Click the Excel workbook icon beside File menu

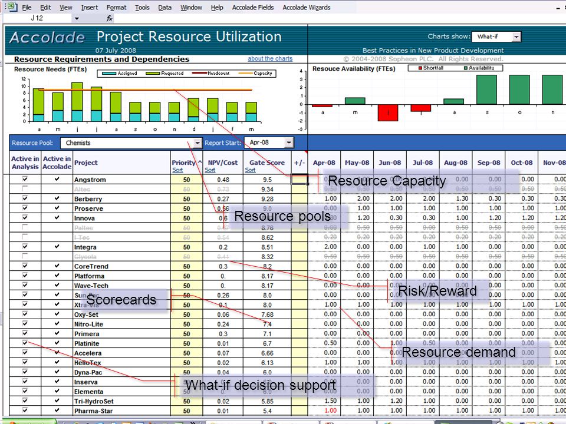coord(11,6)
